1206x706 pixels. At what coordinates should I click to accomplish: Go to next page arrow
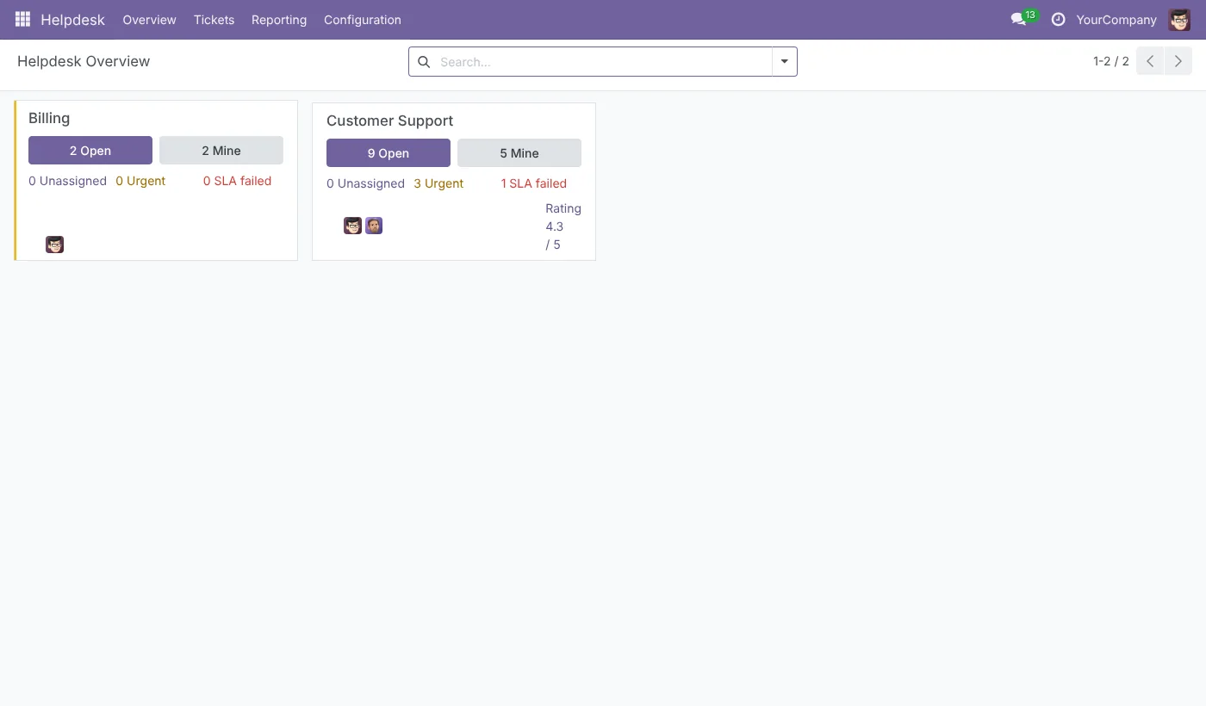(1178, 61)
